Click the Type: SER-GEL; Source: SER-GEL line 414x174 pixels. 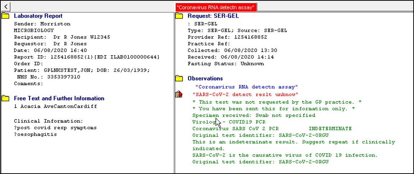pyautogui.click(x=237, y=30)
